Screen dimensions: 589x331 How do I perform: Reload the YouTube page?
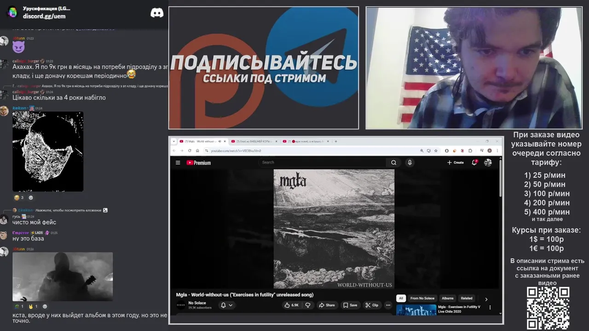pyautogui.click(x=190, y=151)
